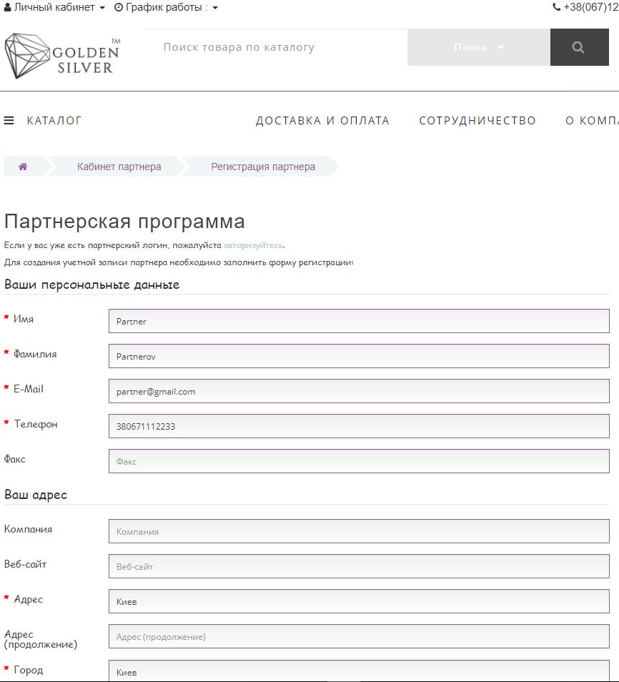Click the E-Mail input field
Screen dimensions: 619x682
(x=359, y=391)
